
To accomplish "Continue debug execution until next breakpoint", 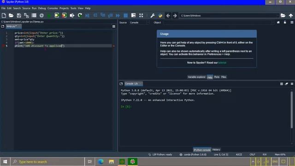I will 118,15.
